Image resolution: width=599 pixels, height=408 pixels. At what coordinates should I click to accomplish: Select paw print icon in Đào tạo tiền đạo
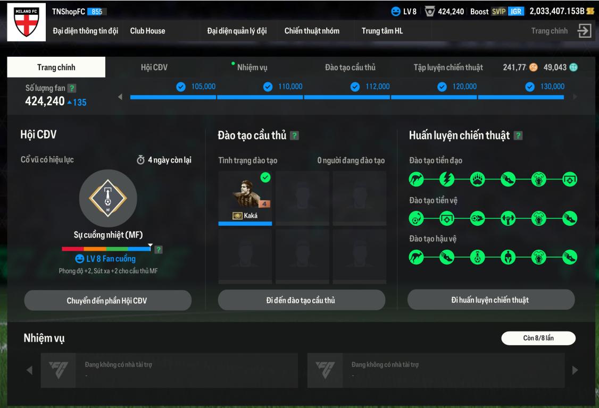pos(478,179)
